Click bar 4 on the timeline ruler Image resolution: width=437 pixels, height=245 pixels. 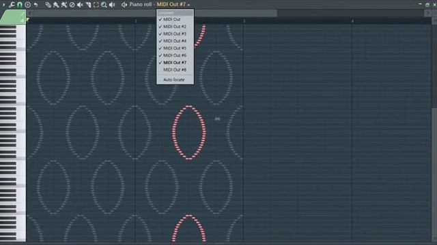pyautogui.click(x=352, y=21)
